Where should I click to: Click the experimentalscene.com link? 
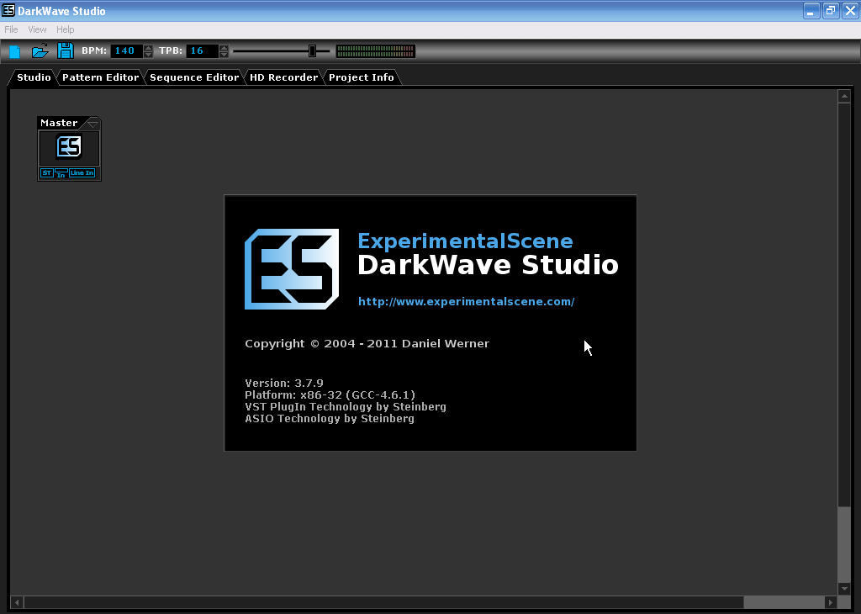[466, 301]
